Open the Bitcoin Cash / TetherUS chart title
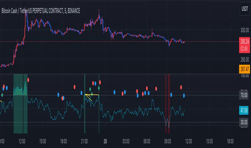 point(41,11)
